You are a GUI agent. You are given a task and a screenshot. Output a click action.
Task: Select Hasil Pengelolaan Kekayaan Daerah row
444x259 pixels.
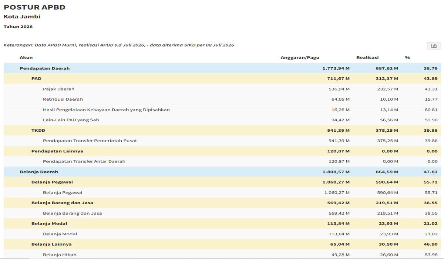tap(222, 110)
